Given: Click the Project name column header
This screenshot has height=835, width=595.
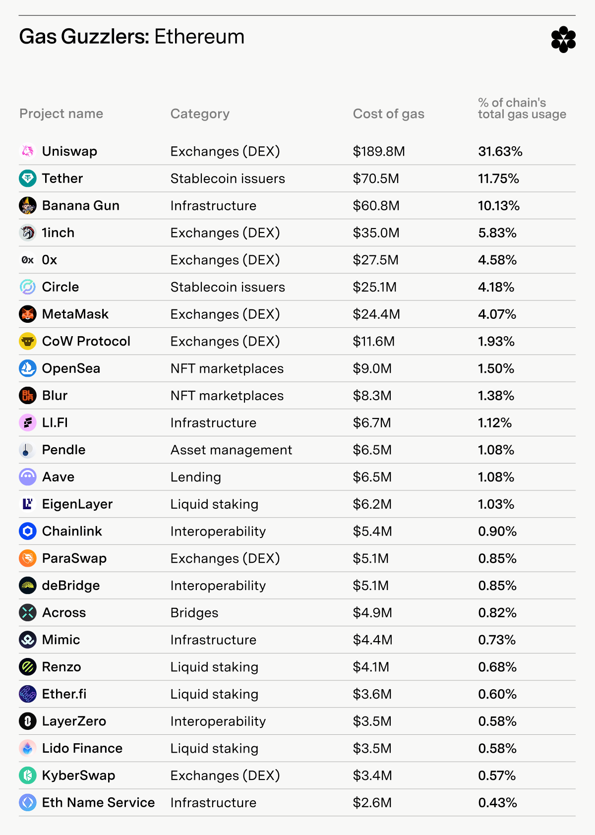Looking at the screenshot, I should coord(61,114).
